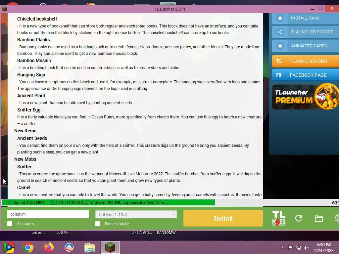This screenshot has height=254, width=339.
Task: Click desktop shortcut labeled 'LIKE A VID...'
Action: 142,233
